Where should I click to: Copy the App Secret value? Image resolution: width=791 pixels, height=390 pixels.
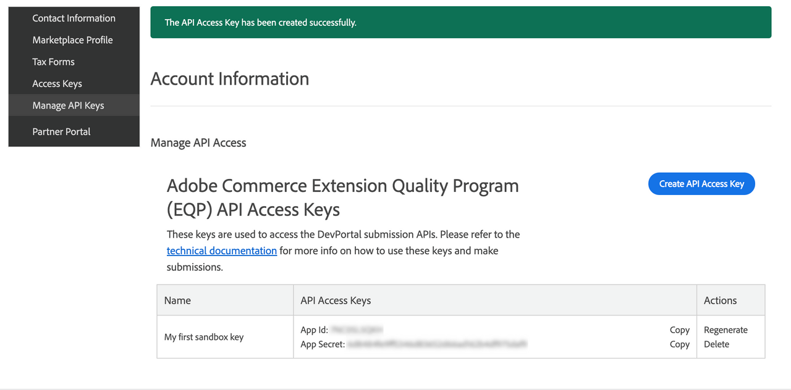tap(680, 344)
